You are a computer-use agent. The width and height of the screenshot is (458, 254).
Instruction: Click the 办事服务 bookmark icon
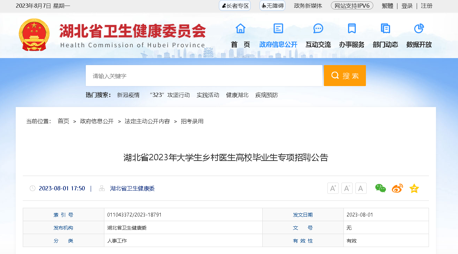352,28
